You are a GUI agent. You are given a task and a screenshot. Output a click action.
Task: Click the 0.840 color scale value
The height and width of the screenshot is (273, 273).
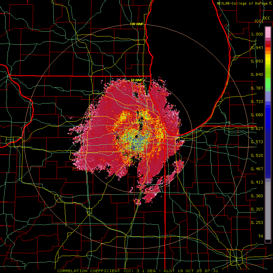pyautogui.click(x=257, y=75)
